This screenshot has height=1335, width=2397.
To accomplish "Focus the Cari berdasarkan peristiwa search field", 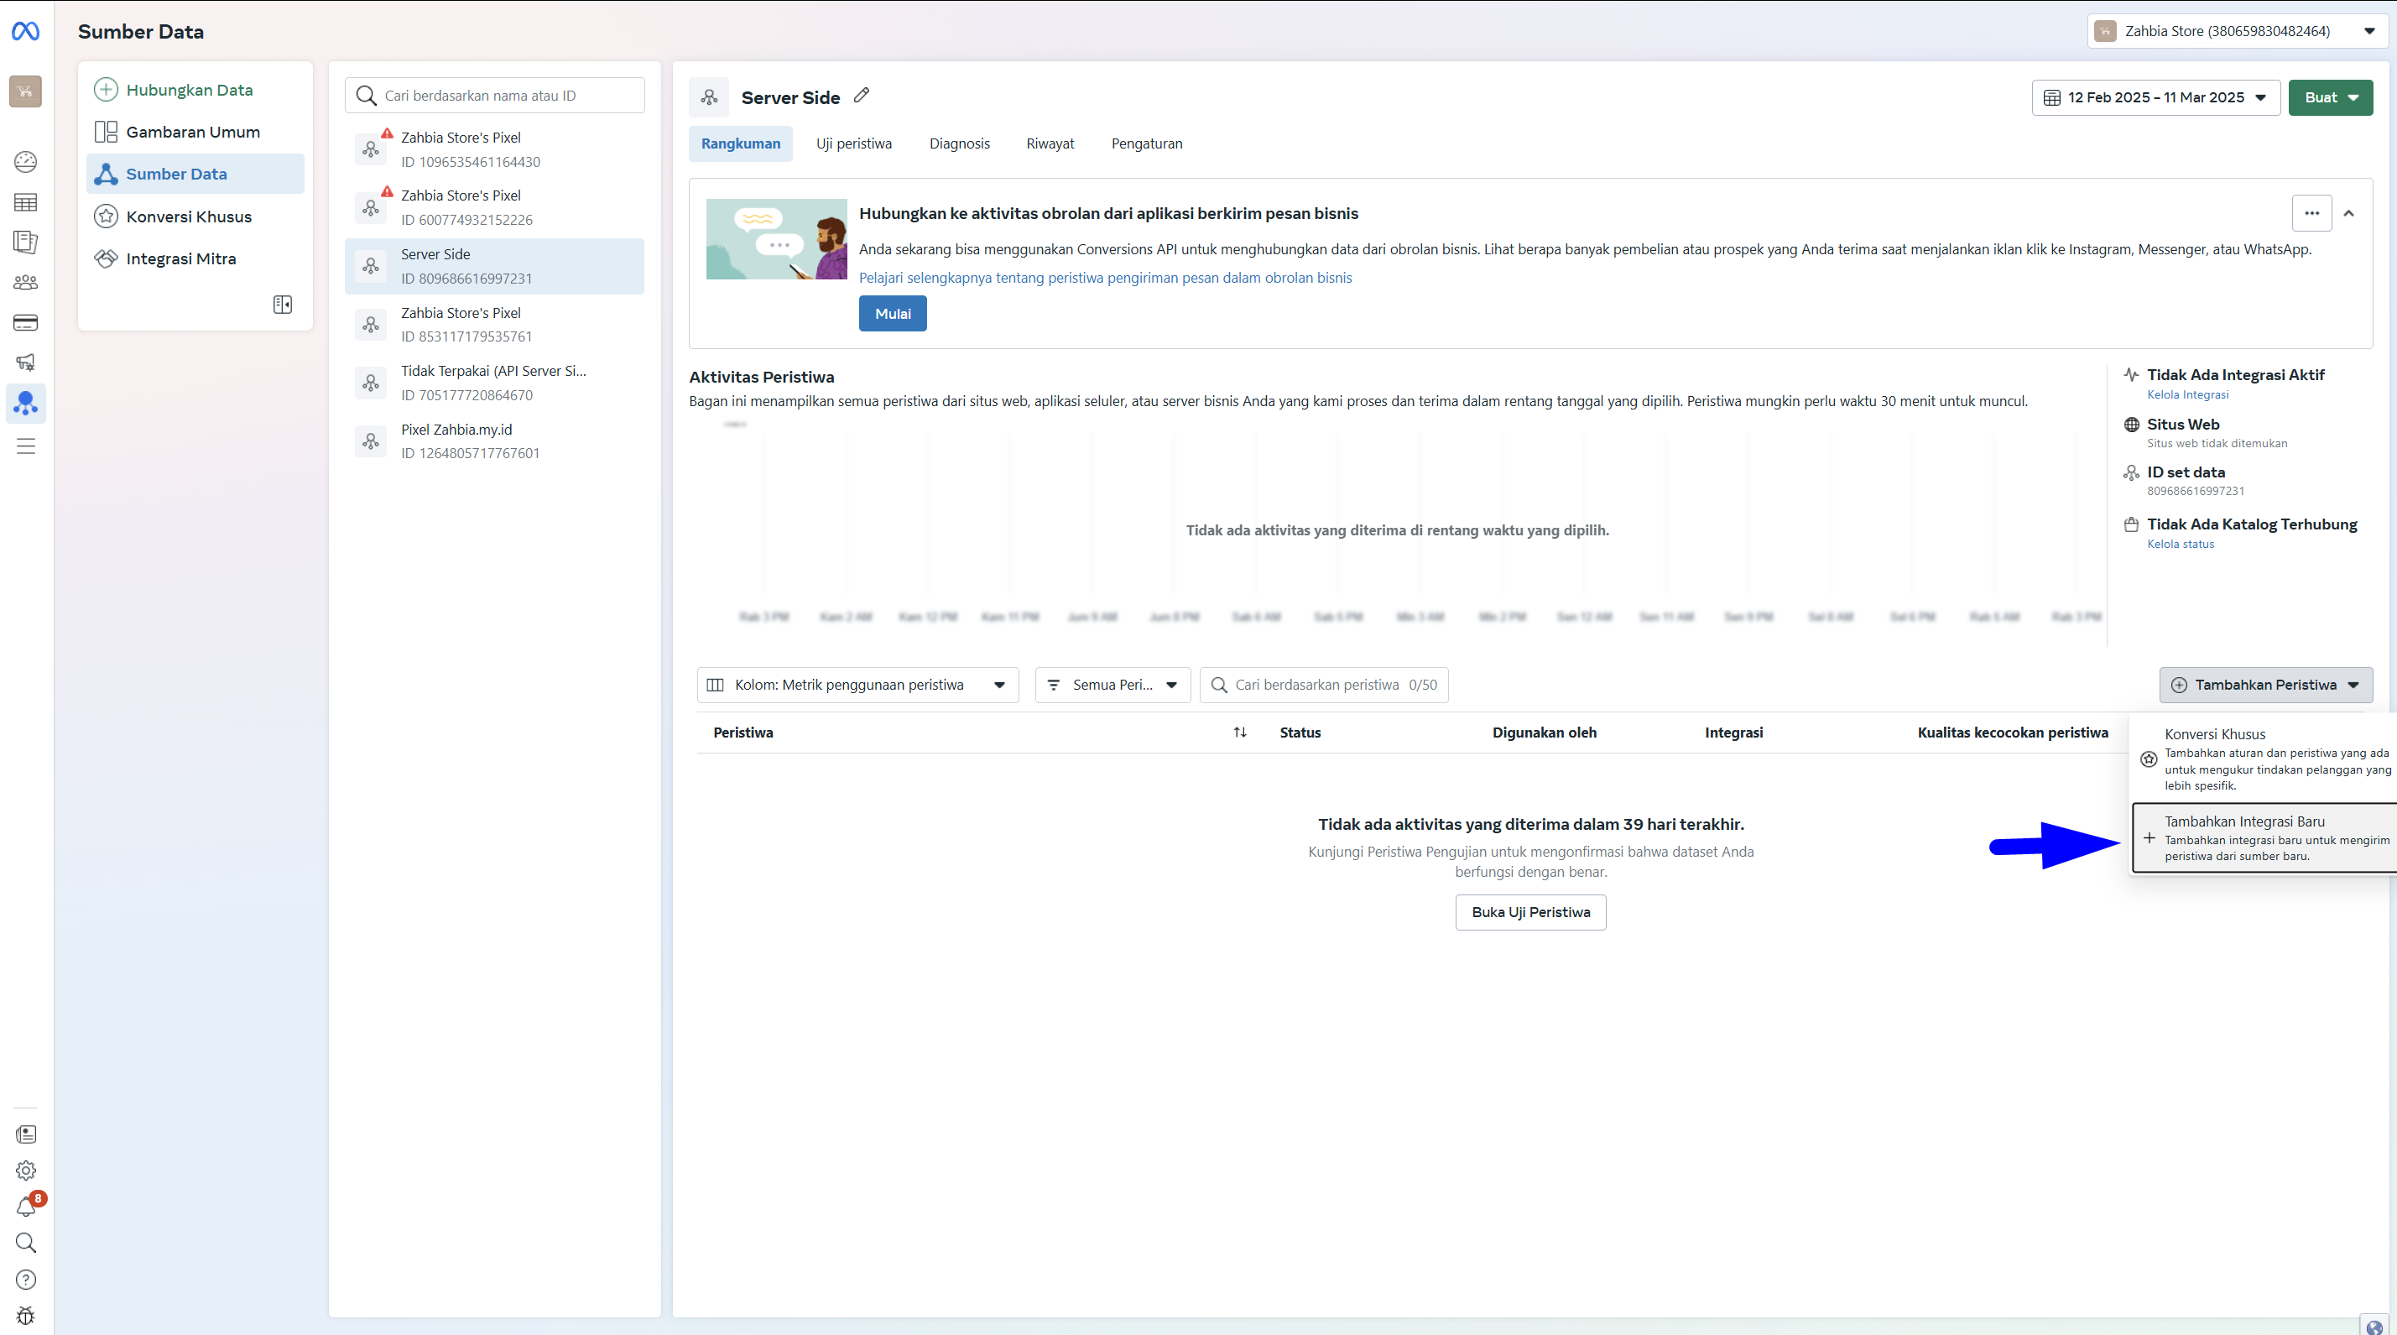I will pyautogui.click(x=1323, y=685).
